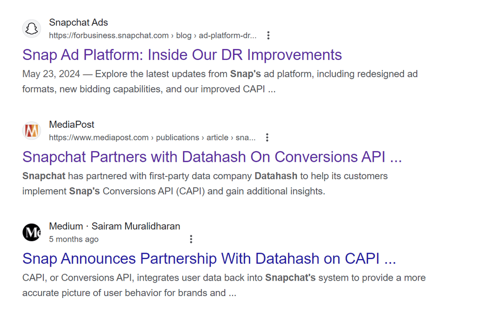The width and height of the screenshot is (480, 319).
Task: Click the Medium black circle favicon
Action: click(x=31, y=233)
